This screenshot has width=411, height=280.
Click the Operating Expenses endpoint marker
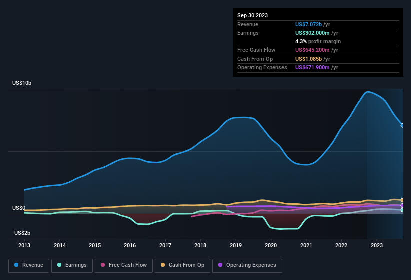tap(402, 205)
